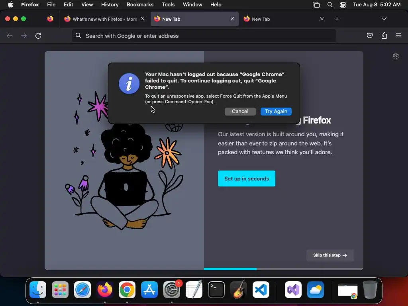Image resolution: width=408 pixels, height=306 pixels.
Task: Close the rightmost New Tab
Action: point(322,19)
